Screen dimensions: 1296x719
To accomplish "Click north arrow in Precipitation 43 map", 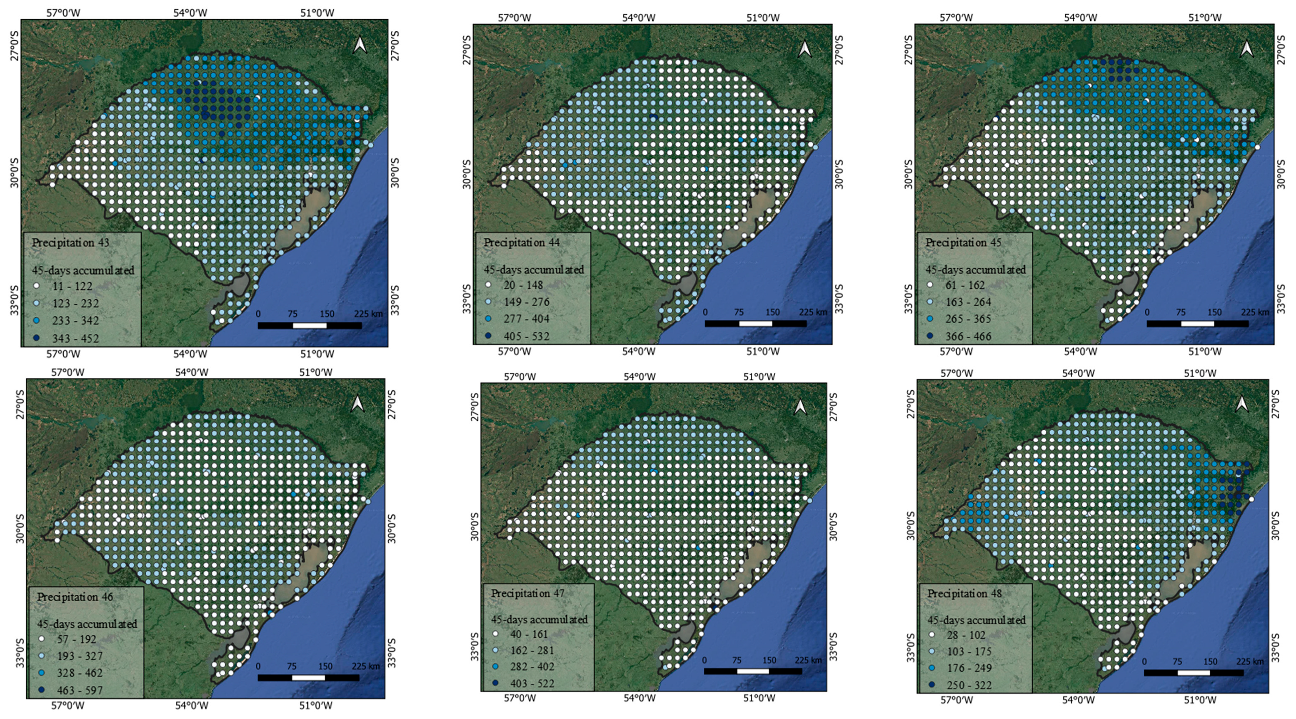I will tap(360, 45).
